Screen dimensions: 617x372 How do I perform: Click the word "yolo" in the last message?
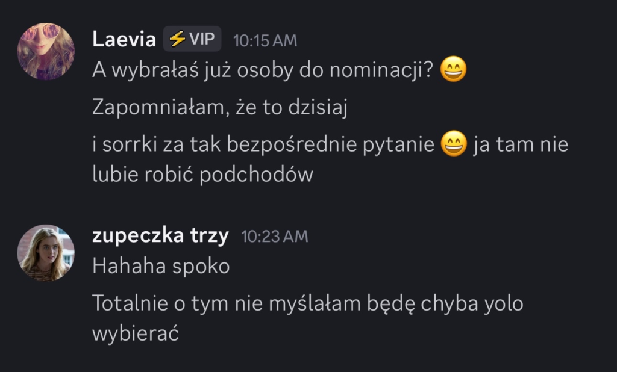click(x=504, y=303)
